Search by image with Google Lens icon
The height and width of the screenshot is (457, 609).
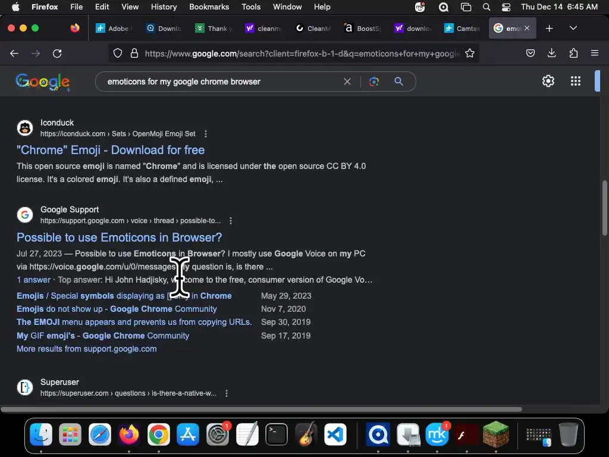click(x=373, y=82)
